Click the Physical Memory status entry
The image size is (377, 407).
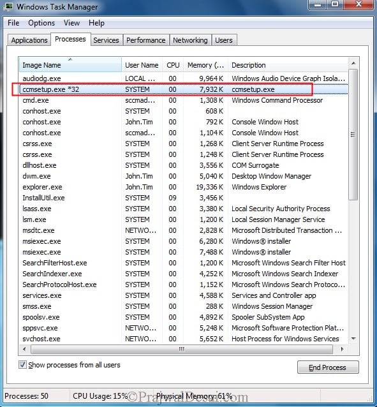coord(194,396)
